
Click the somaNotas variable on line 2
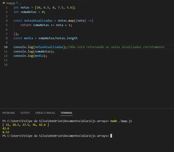coord(29,12)
